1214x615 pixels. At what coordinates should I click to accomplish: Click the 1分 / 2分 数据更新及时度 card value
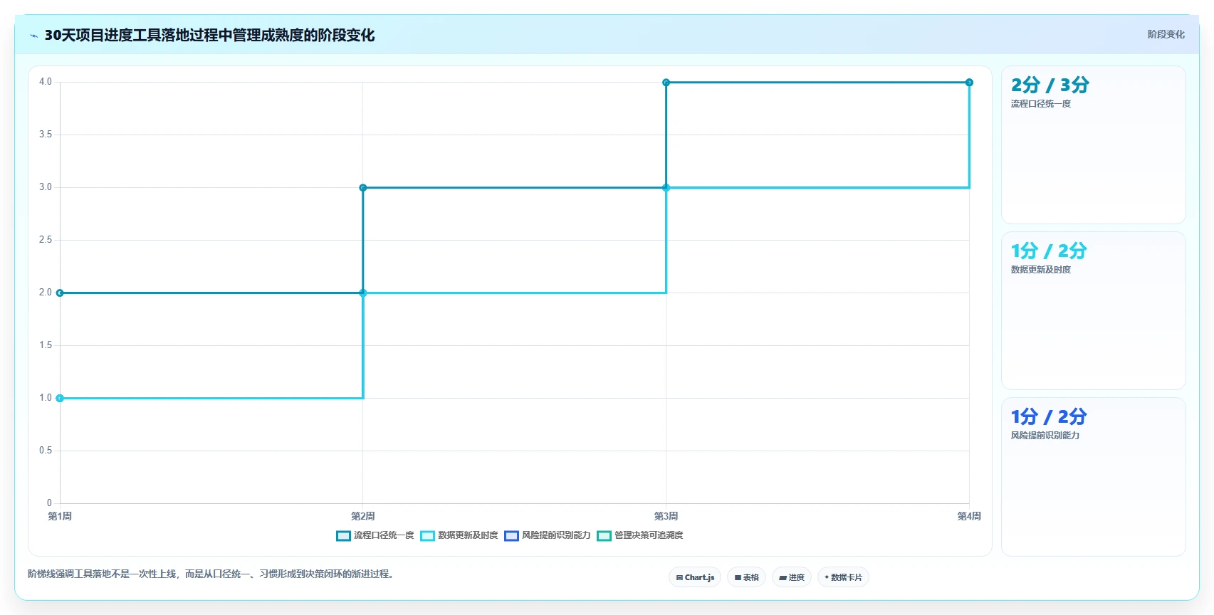click(1049, 251)
